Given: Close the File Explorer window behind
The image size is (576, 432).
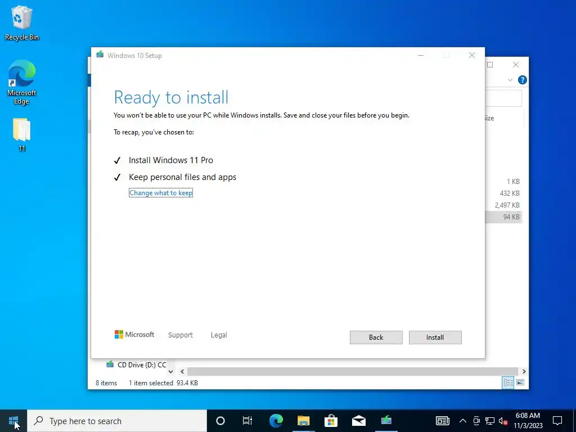Looking at the screenshot, I should [x=516, y=65].
